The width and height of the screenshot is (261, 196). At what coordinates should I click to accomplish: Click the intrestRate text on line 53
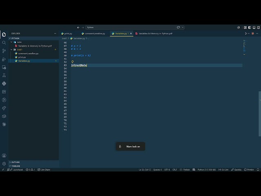click(x=79, y=65)
